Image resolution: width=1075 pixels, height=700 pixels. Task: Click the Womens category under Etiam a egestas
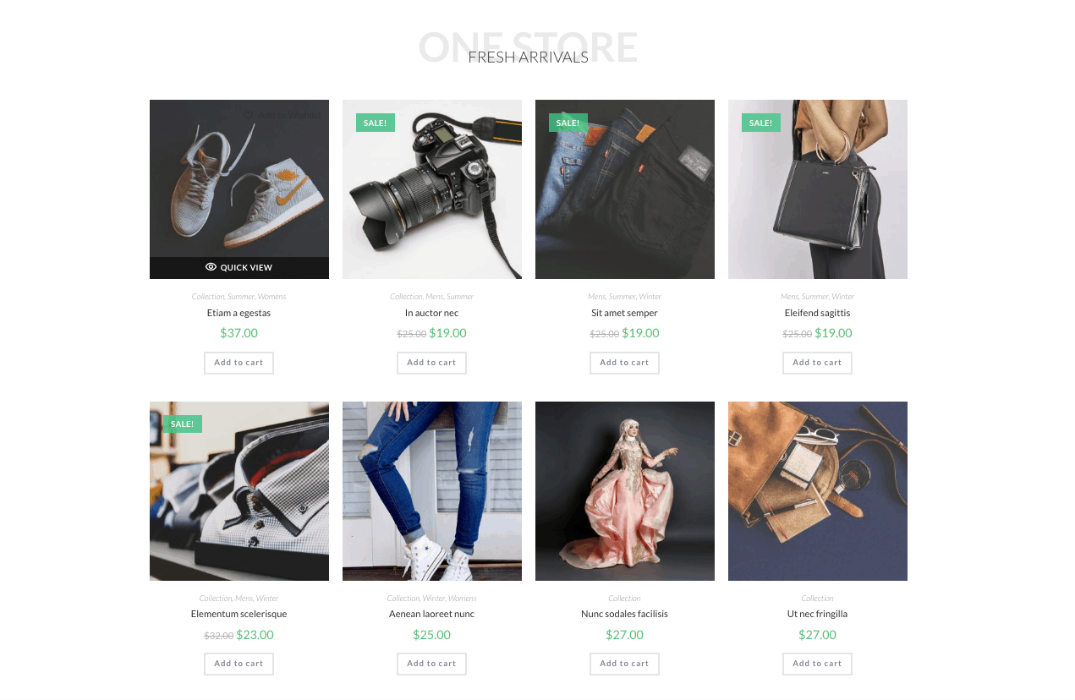pyautogui.click(x=271, y=297)
